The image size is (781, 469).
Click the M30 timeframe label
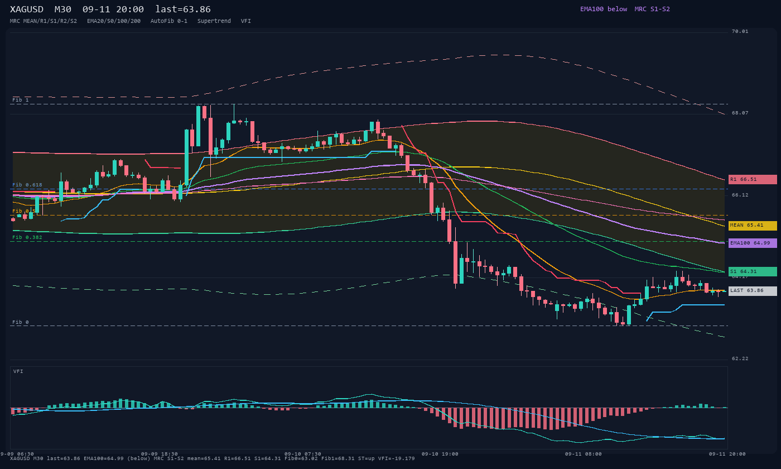coord(63,9)
